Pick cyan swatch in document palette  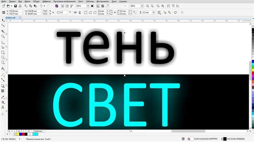point(34,134)
